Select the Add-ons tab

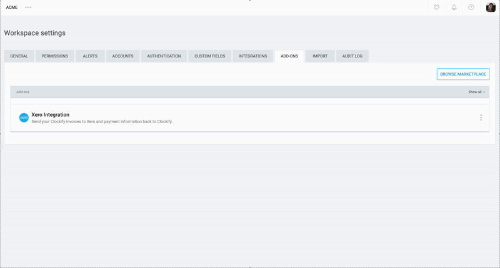pos(289,56)
